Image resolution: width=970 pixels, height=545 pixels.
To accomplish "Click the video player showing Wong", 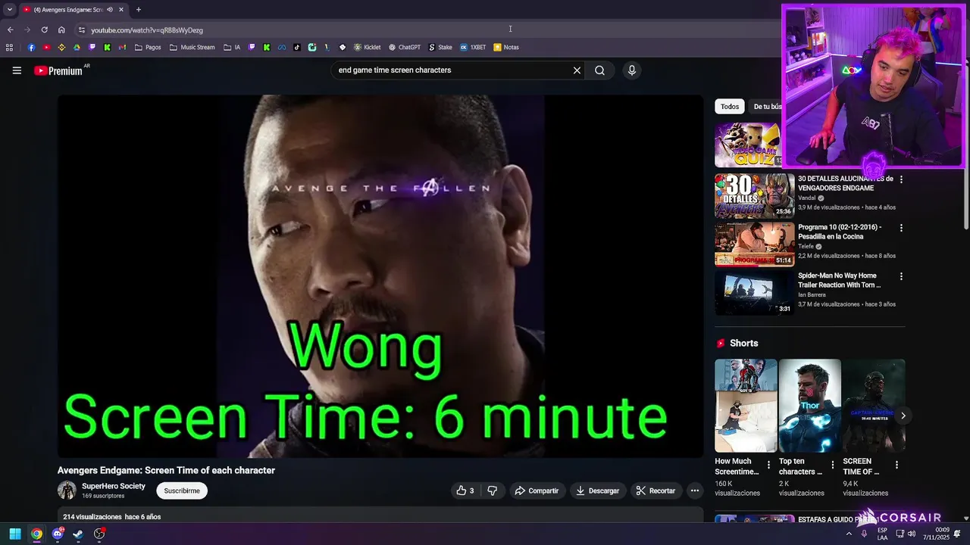I will (380, 276).
